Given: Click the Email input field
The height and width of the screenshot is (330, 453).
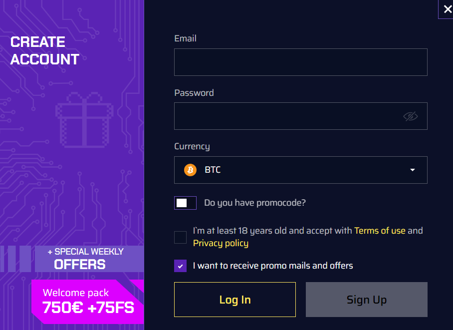Looking at the screenshot, I should [301, 62].
